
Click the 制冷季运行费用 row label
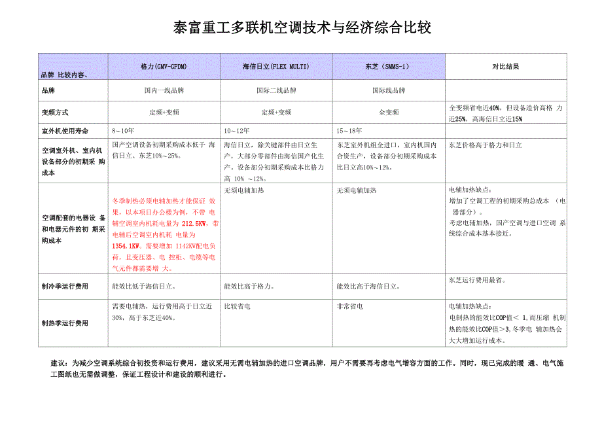click(64, 287)
